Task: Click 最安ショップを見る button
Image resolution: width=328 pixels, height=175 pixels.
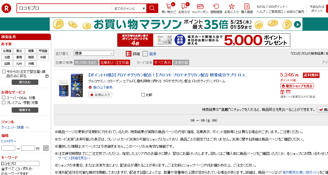Action: point(297,86)
